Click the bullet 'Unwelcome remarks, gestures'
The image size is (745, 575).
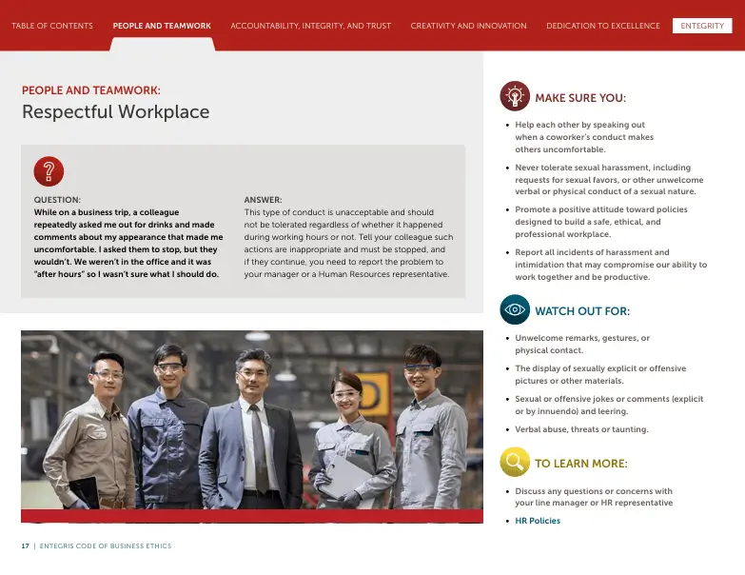tap(582, 344)
